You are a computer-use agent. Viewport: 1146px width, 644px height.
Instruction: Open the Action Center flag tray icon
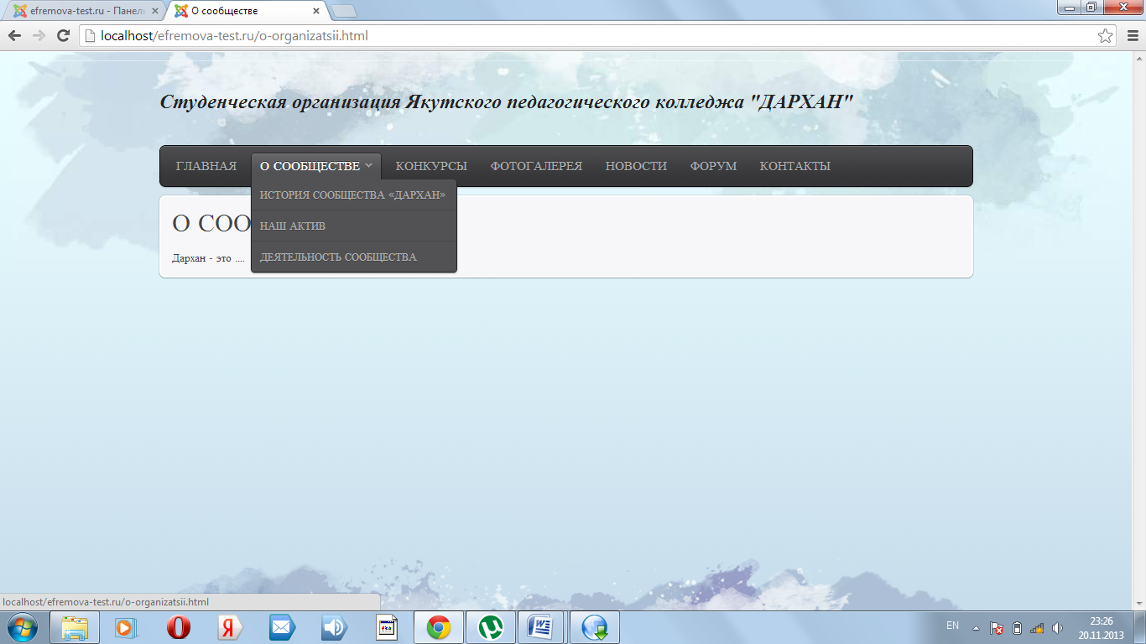pos(997,627)
